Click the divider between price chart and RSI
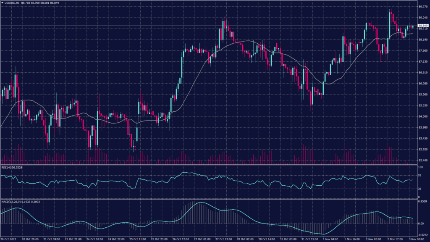Screen dimensions: 430x242 point(210,165)
